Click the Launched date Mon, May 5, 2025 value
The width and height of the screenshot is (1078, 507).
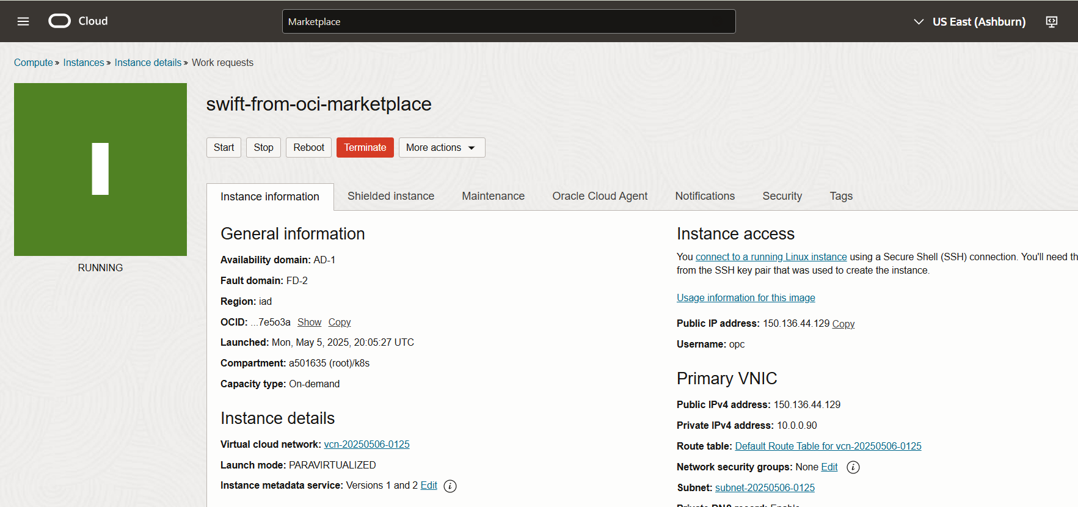coord(343,342)
